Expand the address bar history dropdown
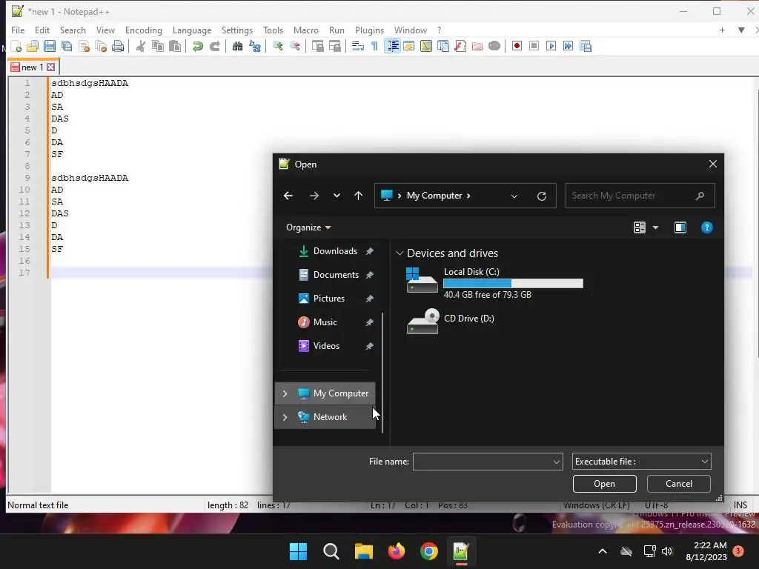The width and height of the screenshot is (759, 569). [x=514, y=196]
